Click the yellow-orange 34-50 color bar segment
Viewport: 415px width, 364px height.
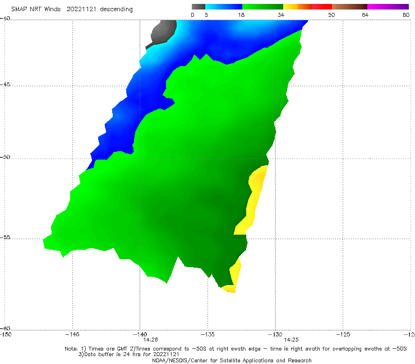tap(307, 7)
